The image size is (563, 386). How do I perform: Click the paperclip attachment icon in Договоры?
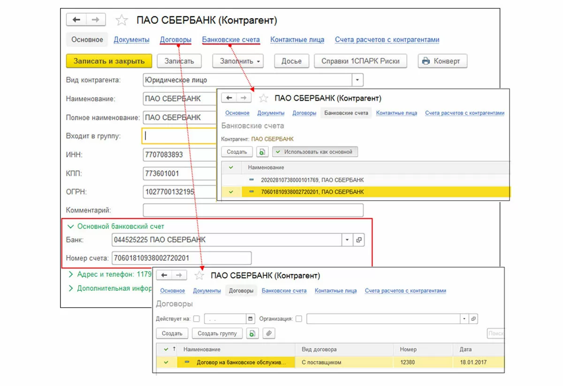[x=269, y=333]
